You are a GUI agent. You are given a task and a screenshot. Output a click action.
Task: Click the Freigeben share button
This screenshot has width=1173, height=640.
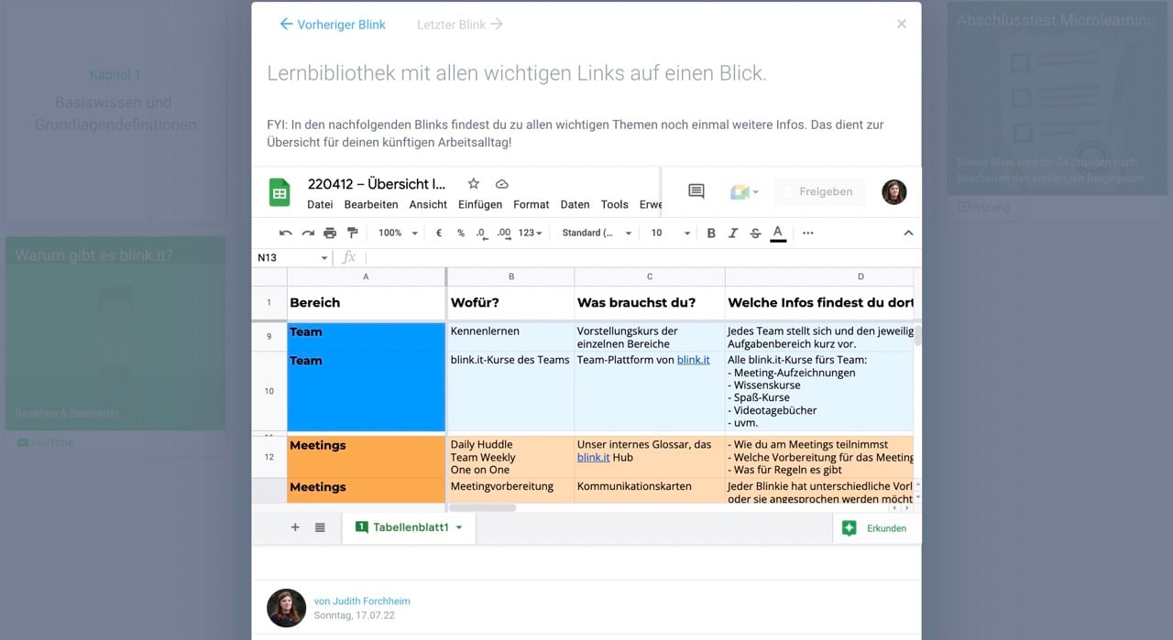coord(819,191)
